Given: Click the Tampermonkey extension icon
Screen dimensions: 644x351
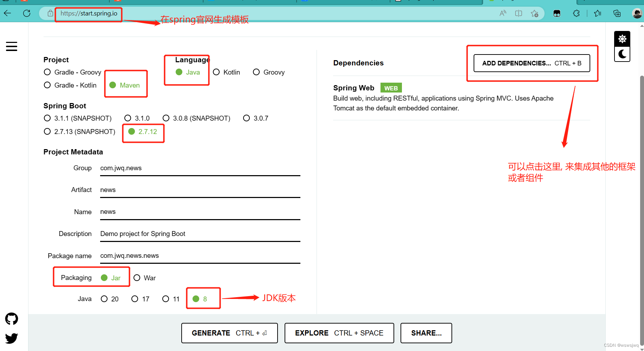Looking at the screenshot, I should click(x=557, y=13).
